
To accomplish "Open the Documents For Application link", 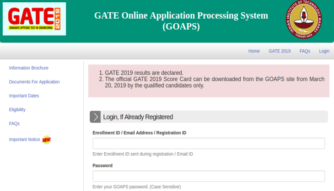I will [34, 82].
